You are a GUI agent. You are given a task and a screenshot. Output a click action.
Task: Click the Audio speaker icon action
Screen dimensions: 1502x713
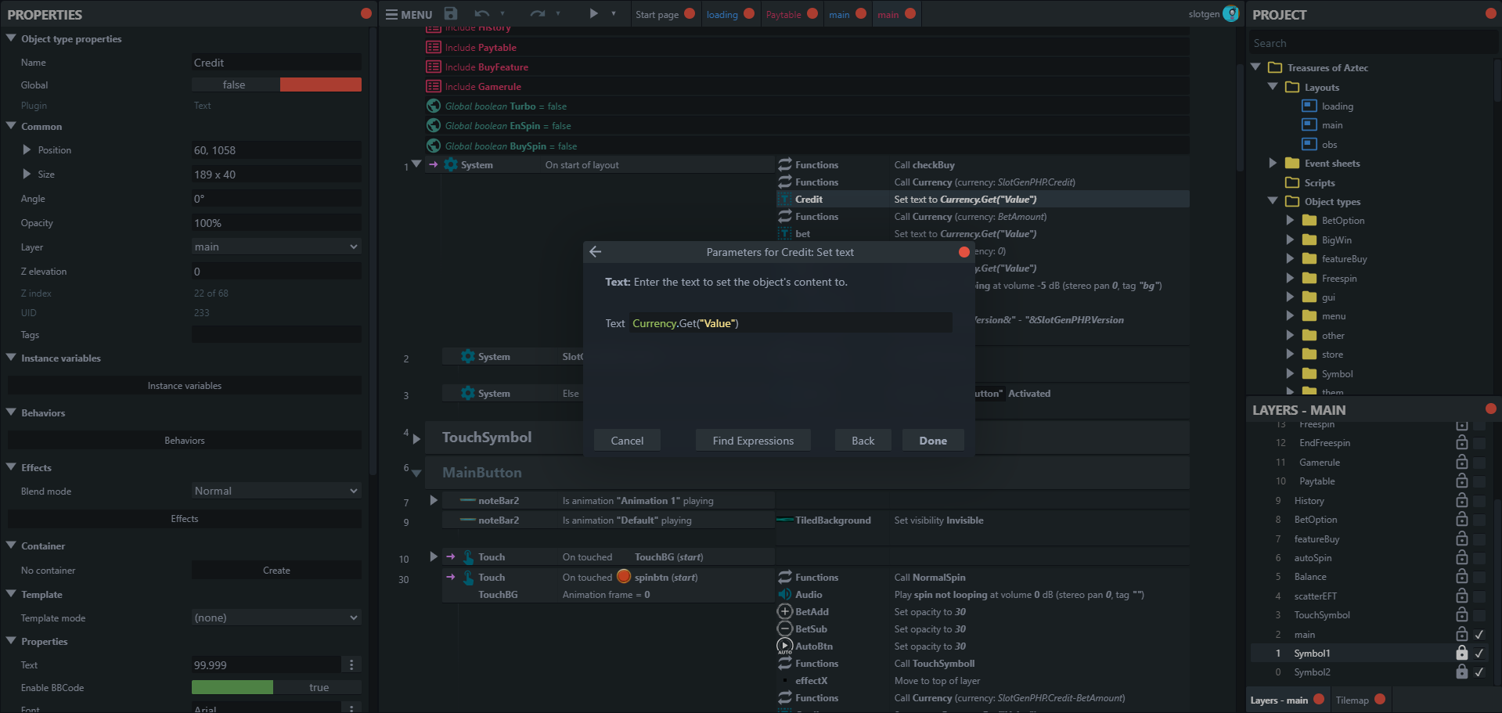(x=785, y=594)
